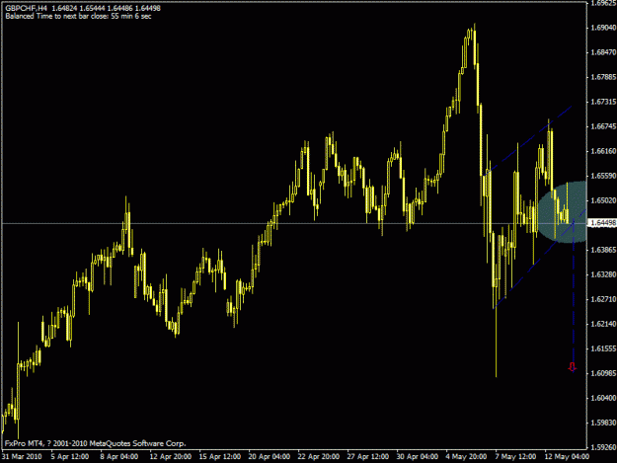Click the 1.67885 price axis label
Viewport: 617px width, 463px height.
click(603, 77)
